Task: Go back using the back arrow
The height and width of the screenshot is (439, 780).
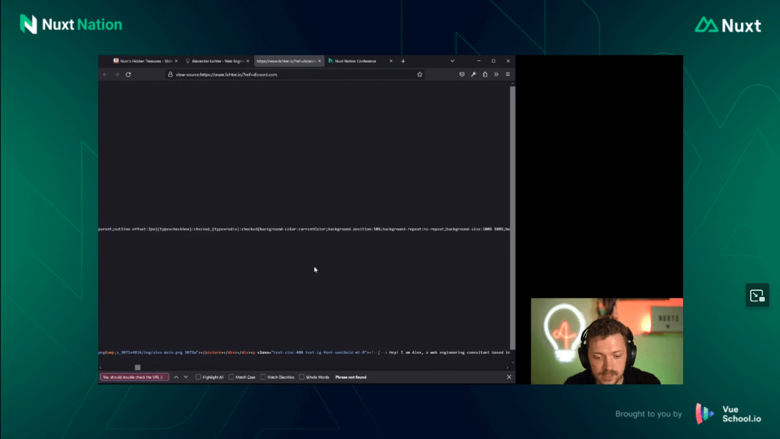Action: 105,74
